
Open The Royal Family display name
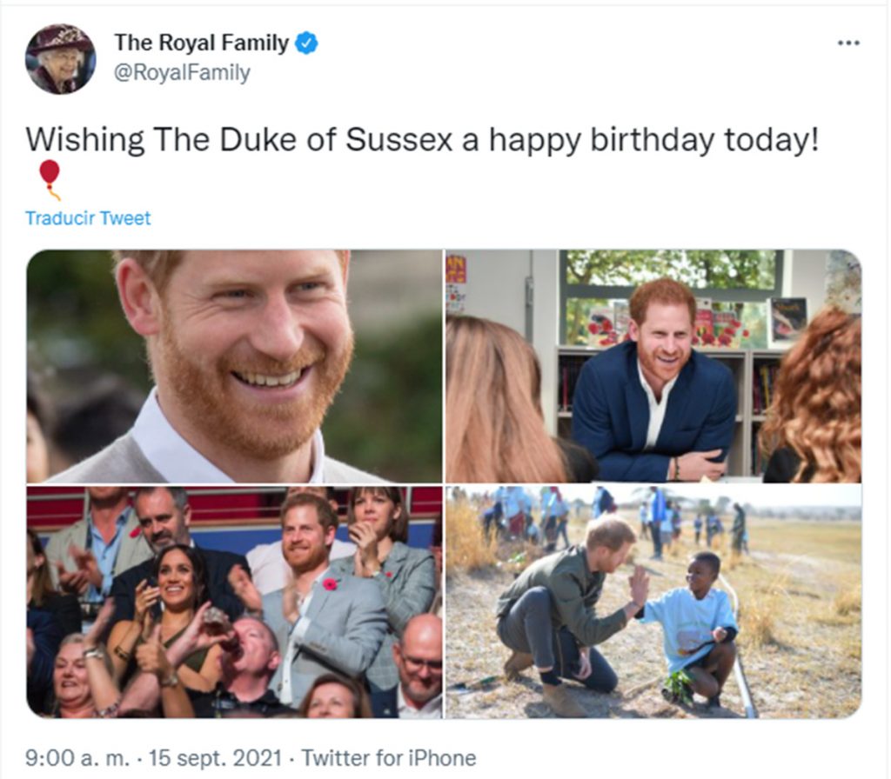[x=202, y=43]
